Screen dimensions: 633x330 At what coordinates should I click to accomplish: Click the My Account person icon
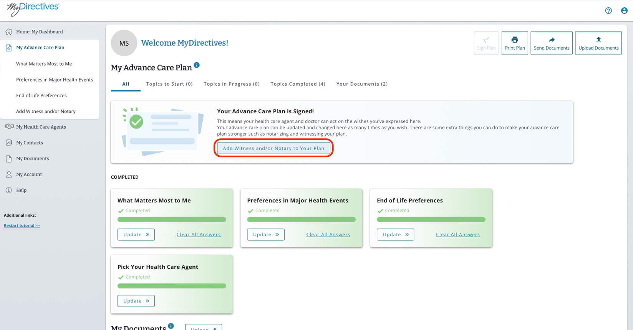point(9,174)
